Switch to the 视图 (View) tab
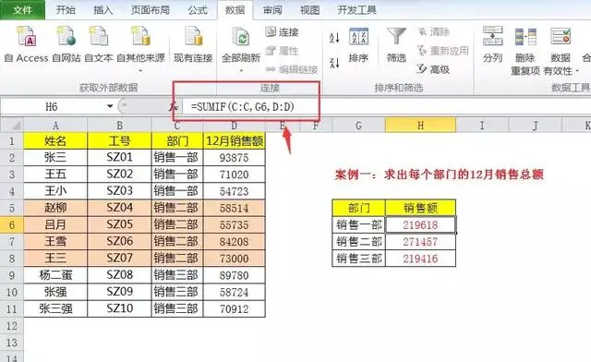591x362 pixels. click(309, 10)
